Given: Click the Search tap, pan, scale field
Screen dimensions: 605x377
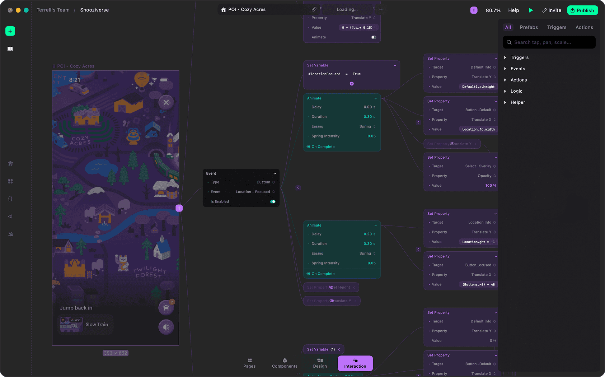Looking at the screenshot, I should point(549,42).
